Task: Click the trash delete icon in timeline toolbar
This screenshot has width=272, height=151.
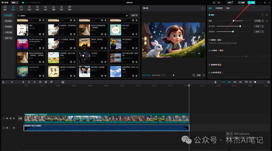Action: [40, 82]
